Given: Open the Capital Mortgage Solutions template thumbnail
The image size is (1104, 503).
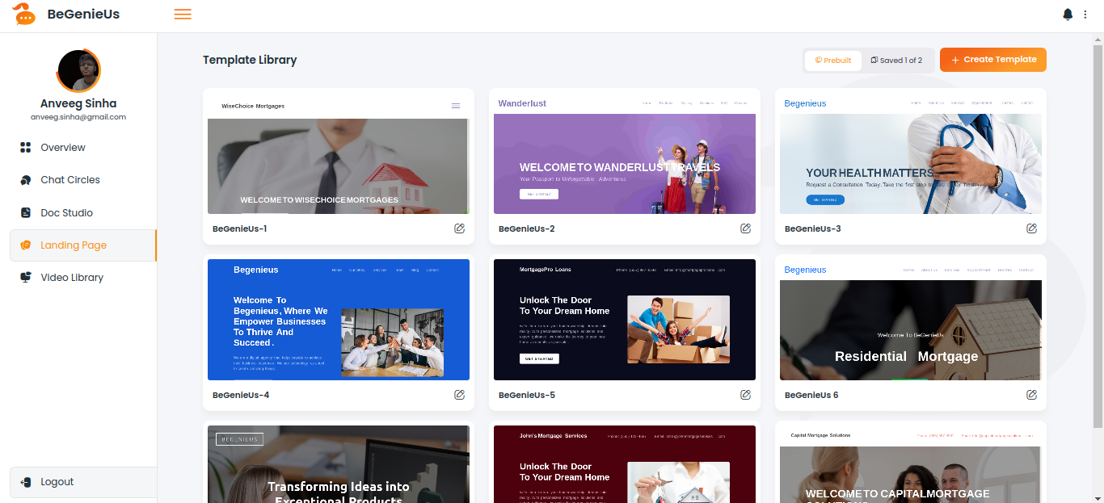Looking at the screenshot, I should [x=911, y=464].
